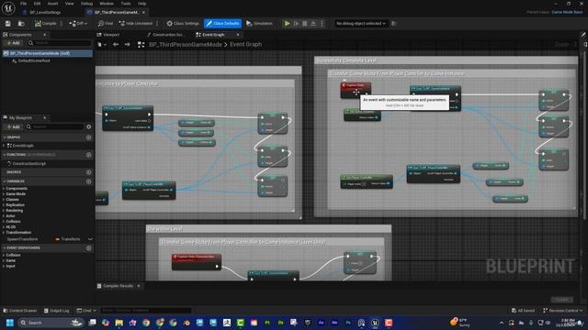Click the Eject button in toolbar
The image size is (588, 330).
pos(313,24)
